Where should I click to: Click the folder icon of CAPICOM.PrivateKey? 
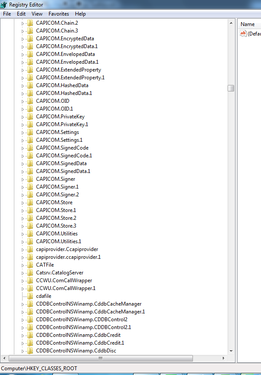pyautogui.click(x=30, y=117)
